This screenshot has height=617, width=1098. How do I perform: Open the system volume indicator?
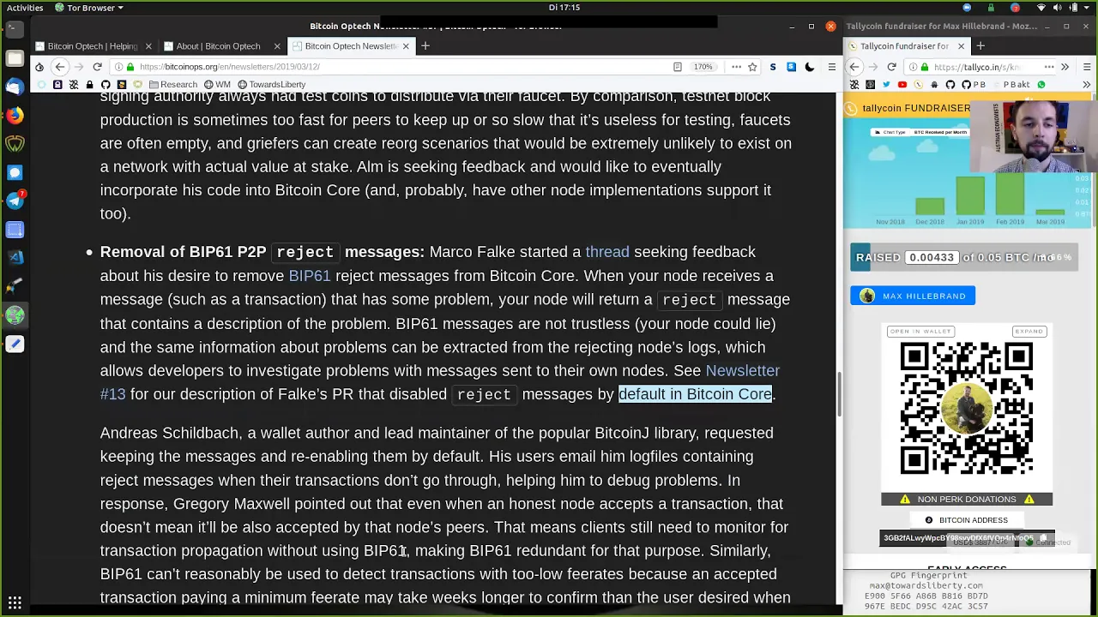pos(1058,8)
